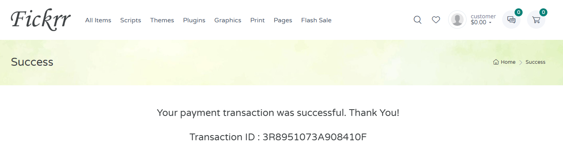This screenshot has height=165, width=563.
Task: Click the Home breadcrumb link
Action: (x=508, y=62)
